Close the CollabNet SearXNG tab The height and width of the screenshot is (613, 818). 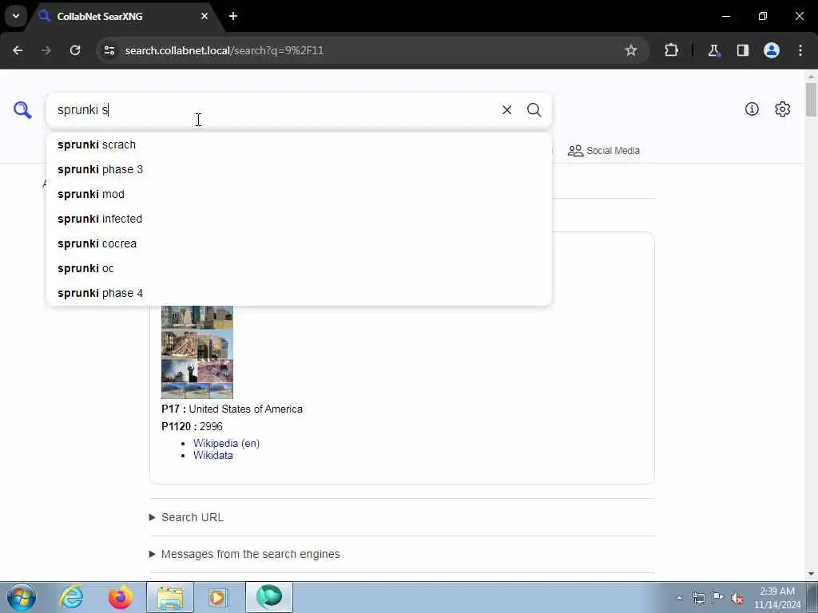(x=204, y=16)
